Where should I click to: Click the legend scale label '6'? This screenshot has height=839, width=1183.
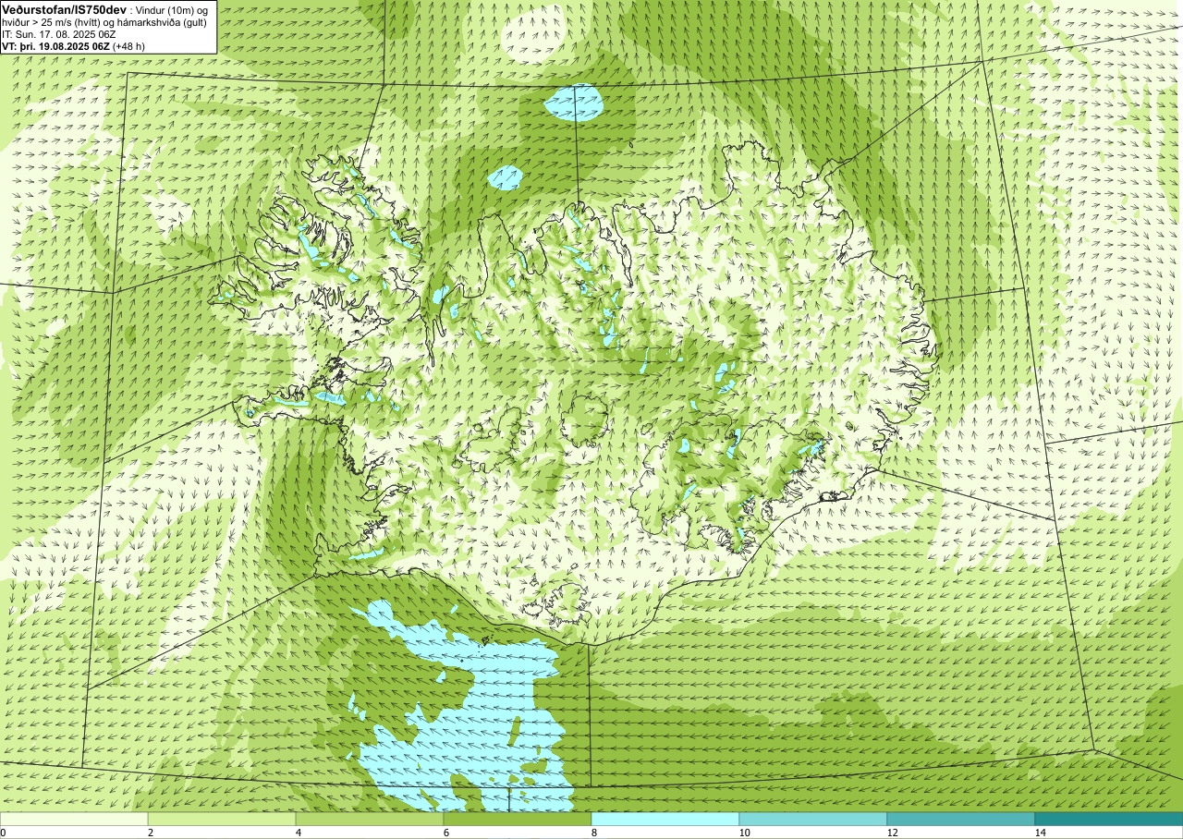[446, 833]
